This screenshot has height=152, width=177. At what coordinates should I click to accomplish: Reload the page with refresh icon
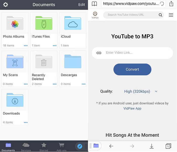162,4
